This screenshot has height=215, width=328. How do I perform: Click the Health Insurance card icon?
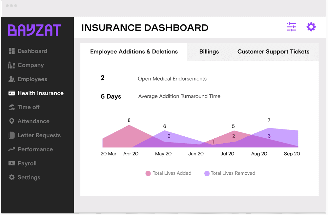tap(12, 93)
